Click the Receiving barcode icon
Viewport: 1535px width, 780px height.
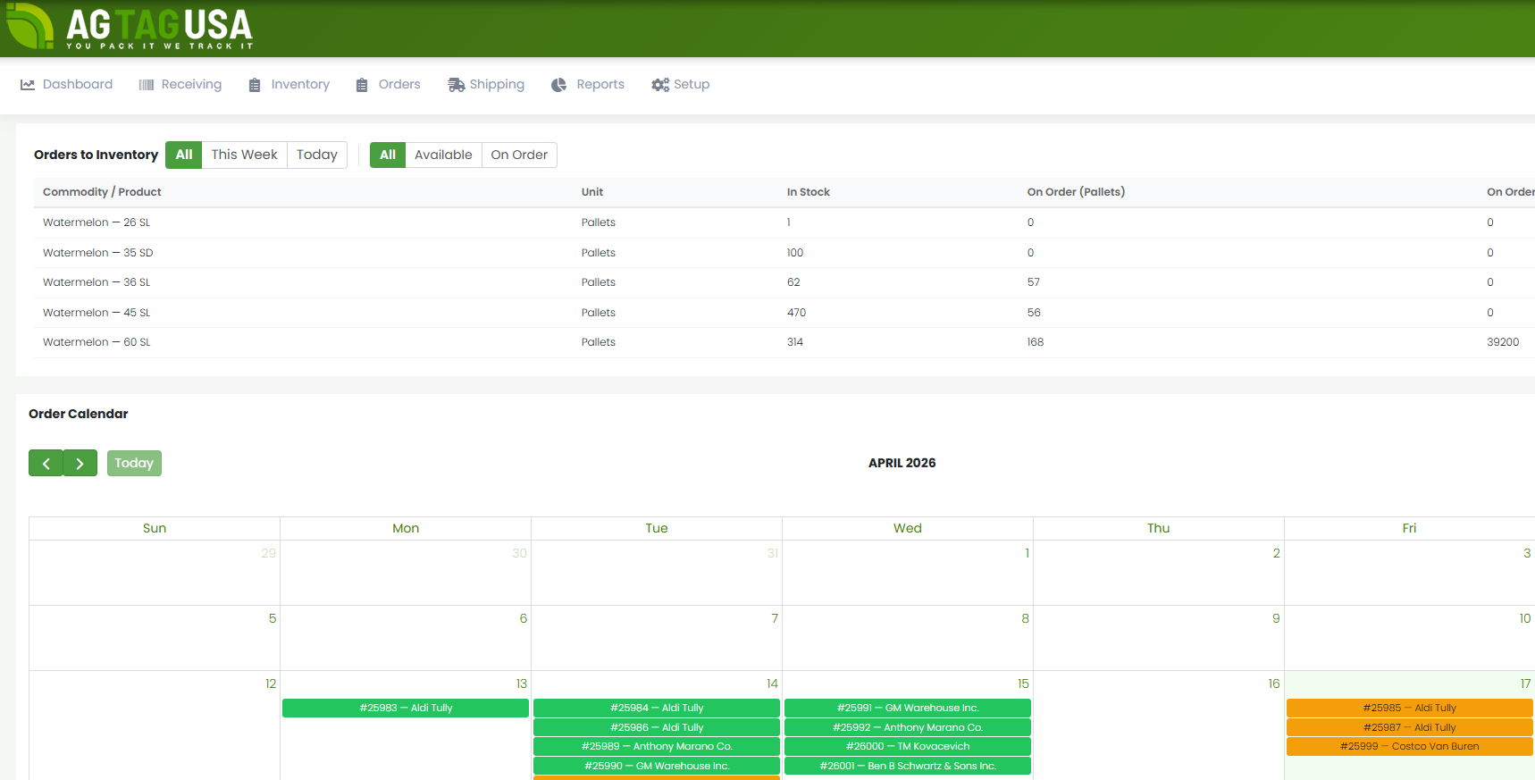click(x=147, y=85)
